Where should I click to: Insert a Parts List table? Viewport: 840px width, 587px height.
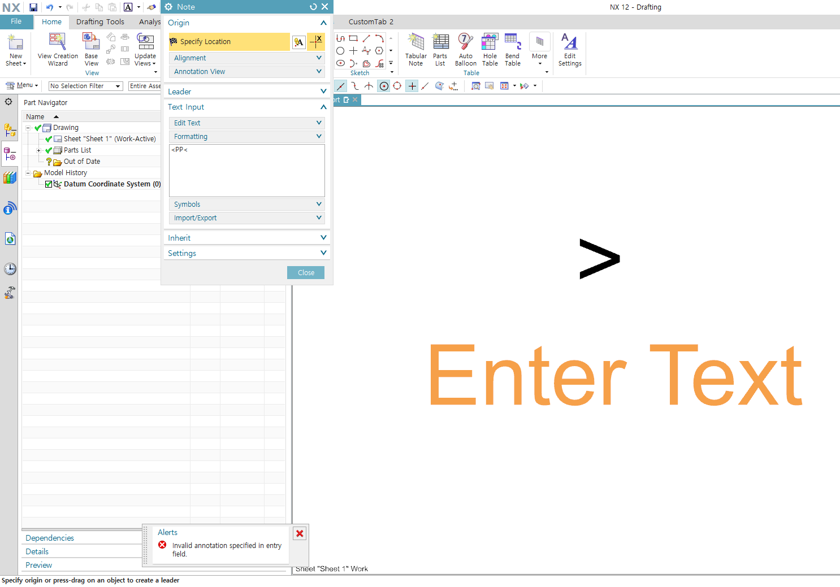pos(440,49)
